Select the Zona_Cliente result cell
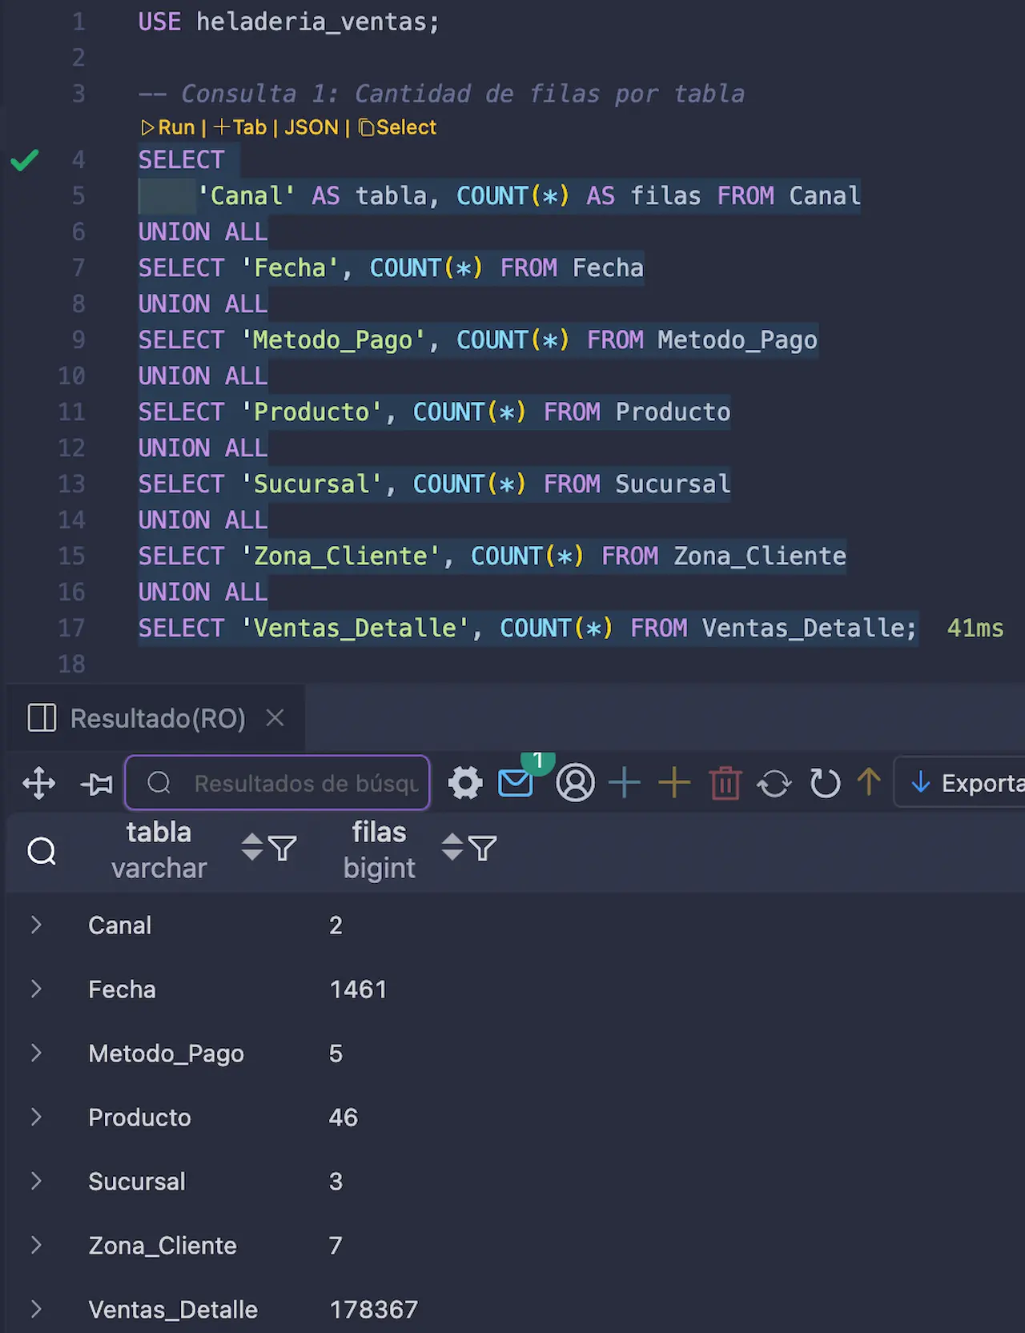This screenshot has width=1025, height=1333. click(163, 1246)
